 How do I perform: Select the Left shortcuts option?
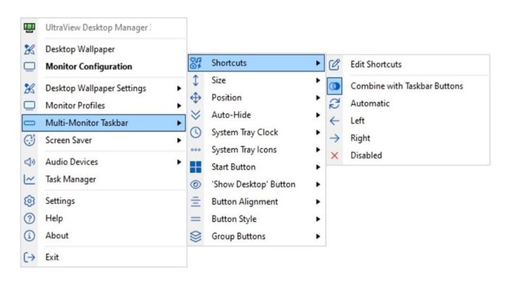tap(408, 121)
